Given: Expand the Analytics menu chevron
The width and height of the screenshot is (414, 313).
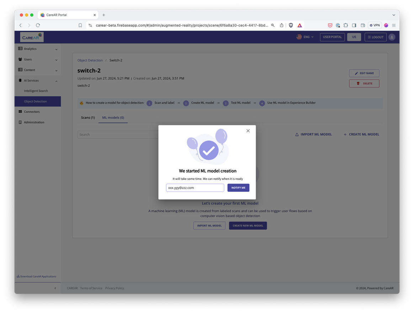Looking at the screenshot, I should pyautogui.click(x=56, y=49).
